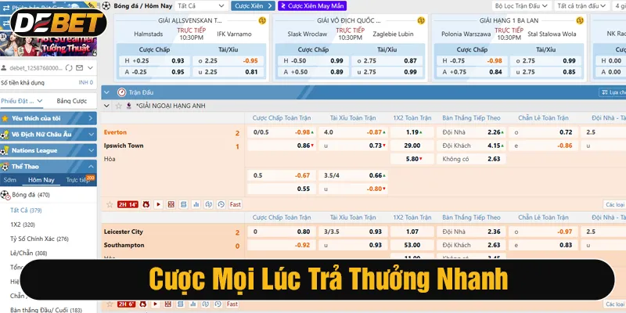Click the user profile icon beside debet account name
The height and width of the screenshot is (313, 626).
tap(5, 68)
